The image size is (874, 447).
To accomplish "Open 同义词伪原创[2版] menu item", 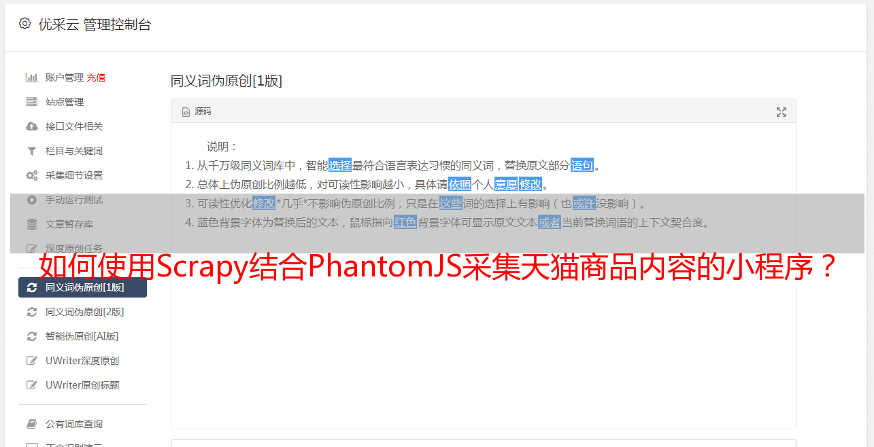I will pos(82,312).
